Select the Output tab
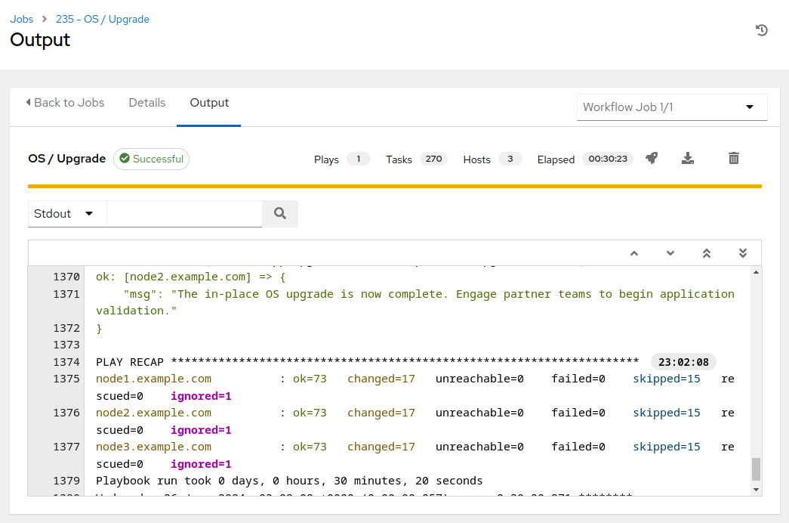 click(209, 103)
